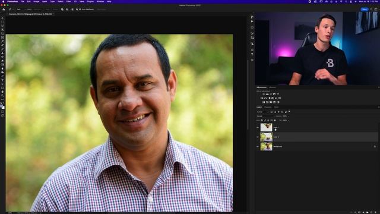Hide Layer 2 with its eye icon
The width and height of the screenshot is (380, 214).
coord(258,137)
